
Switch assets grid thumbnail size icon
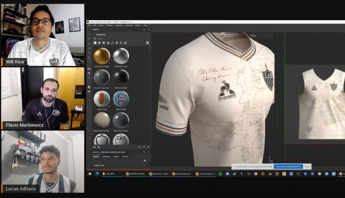click(148, 43)
